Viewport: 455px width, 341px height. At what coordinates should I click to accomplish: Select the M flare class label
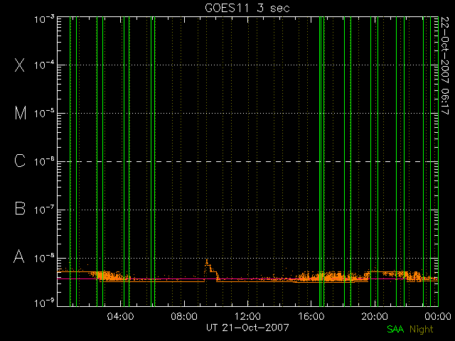pos(21,113)
